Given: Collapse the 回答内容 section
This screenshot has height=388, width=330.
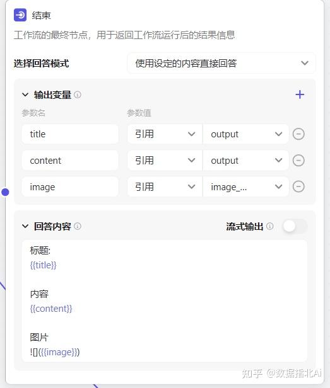Looking at the screenshot, I should (x=25, y=226).
